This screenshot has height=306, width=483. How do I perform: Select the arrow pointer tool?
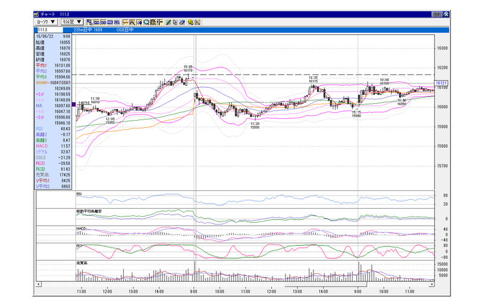pyautogui.click(x=175, y=22)
